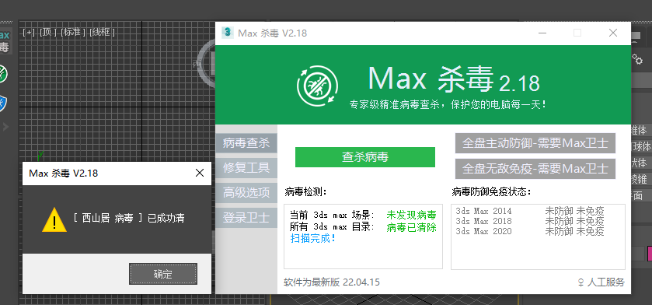The height and width of the screenshot is (305, 652).
Task: Click 全盘无敌免疫-需要Max卫士 button
Action: (x=535, y=169)
